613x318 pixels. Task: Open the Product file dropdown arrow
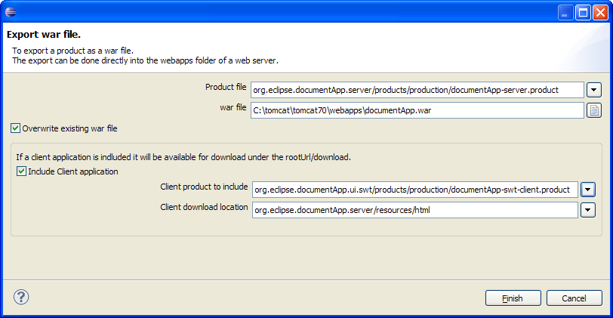pyautogui.click(x=594, y=90)
